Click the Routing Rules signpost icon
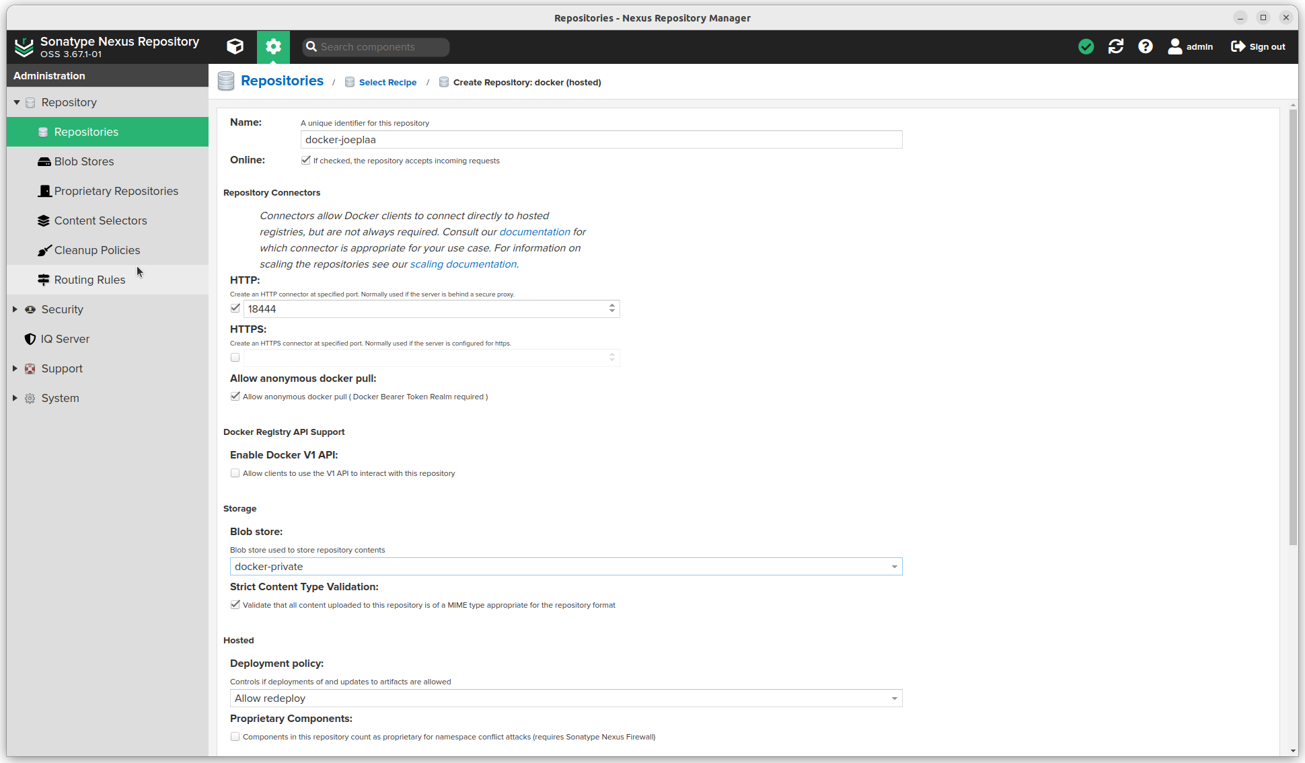This screenshot has width=1305, height=763. [x=44, y=280]
